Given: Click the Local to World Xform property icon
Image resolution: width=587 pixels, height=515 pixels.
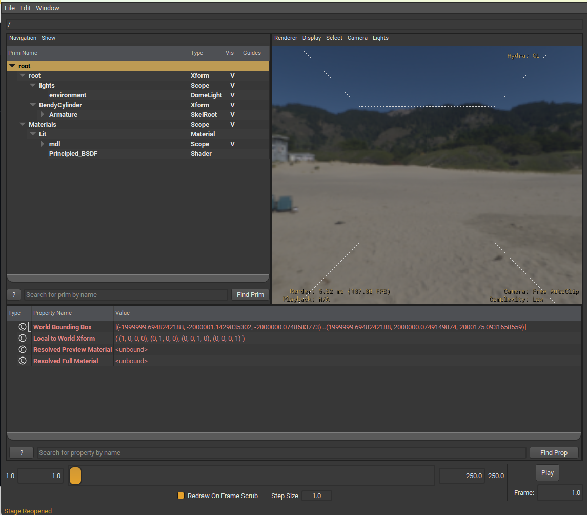Looking at the screenshot, I should point(22,338).
